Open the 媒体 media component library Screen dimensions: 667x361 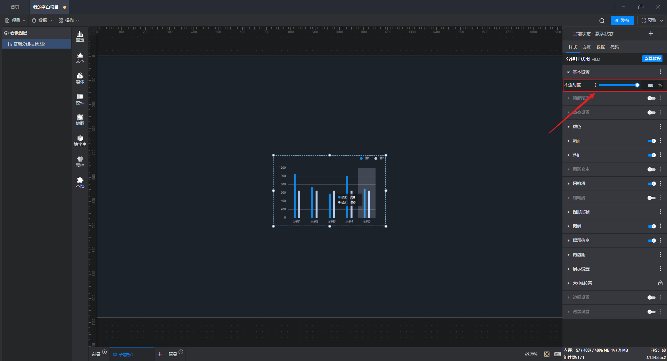tap(80, 78)
